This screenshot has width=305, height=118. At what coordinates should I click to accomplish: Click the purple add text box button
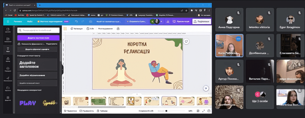[38, 38]
